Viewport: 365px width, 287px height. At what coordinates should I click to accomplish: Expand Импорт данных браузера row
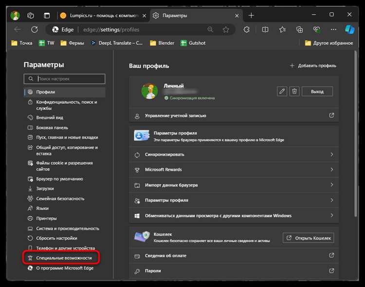(234, 185)
